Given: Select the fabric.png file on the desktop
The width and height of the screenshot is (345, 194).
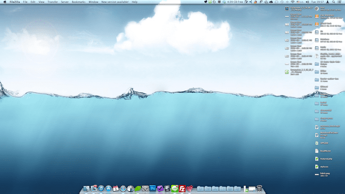Looking at the screenshot, I should tap(323, 174).
